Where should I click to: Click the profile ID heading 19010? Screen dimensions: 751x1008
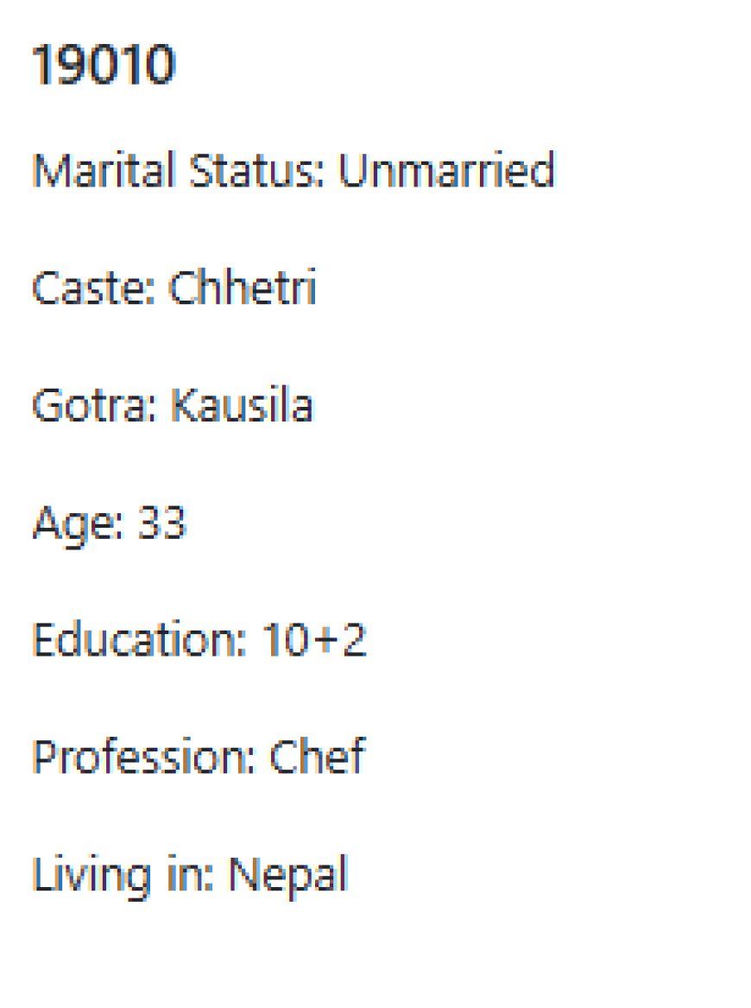(x=103, y=66)
